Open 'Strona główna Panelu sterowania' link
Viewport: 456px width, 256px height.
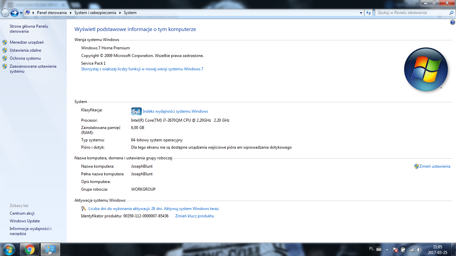click(29, 29)
